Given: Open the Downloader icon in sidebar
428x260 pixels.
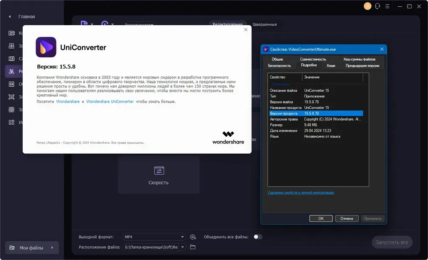Looking at the screenshot, I should 12,46.
